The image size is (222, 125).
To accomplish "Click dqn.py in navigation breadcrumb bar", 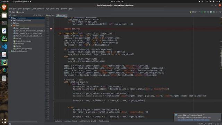I will [20, 12].
